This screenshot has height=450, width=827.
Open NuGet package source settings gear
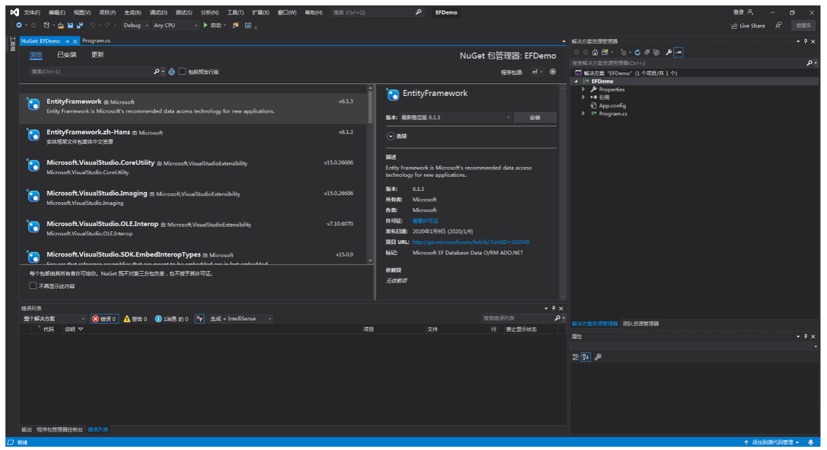[x=553, y=72]
